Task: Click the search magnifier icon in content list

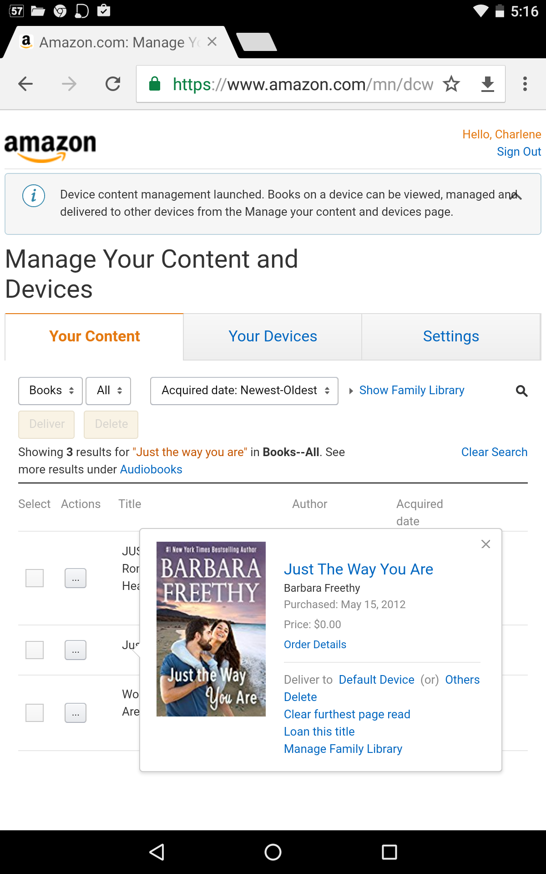Action: pyautogui.click(x=521, y=391)
